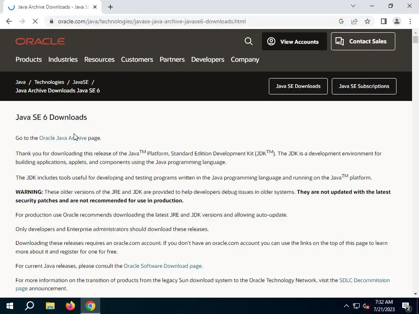The width and height of the screenshot is (419, 314).
Task: Open network status tray icon
Action: 356,306
